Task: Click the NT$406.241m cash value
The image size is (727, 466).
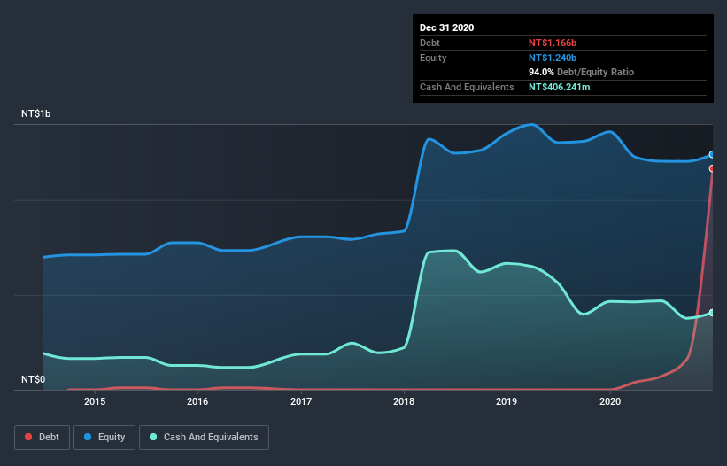Action: pyautogui.click(x=559, y=87)
